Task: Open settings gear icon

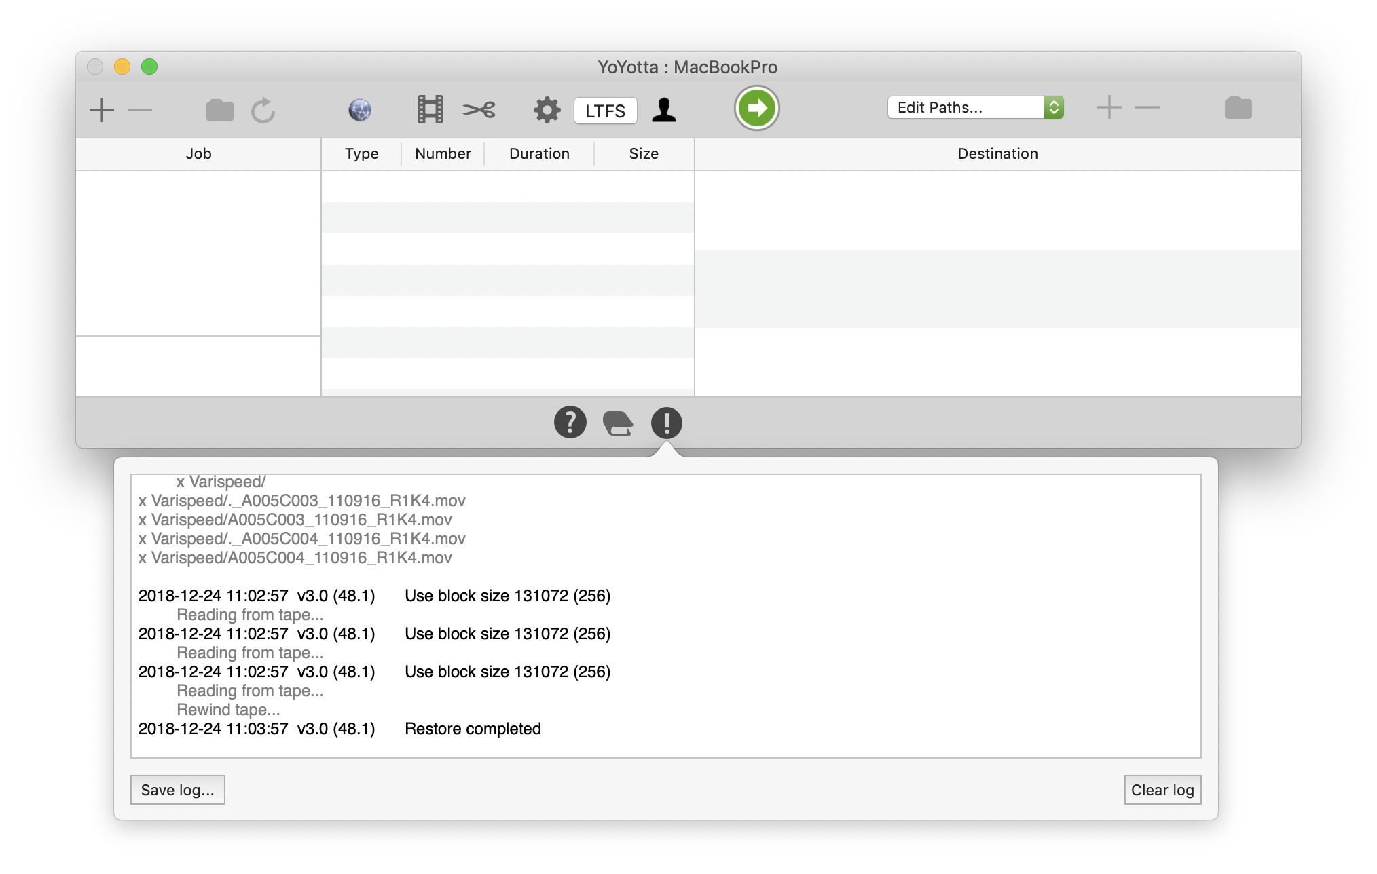Action: 547,109
